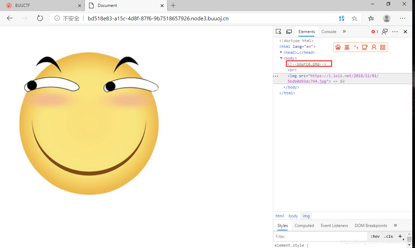Go back to the previous page

pos(10,18)
